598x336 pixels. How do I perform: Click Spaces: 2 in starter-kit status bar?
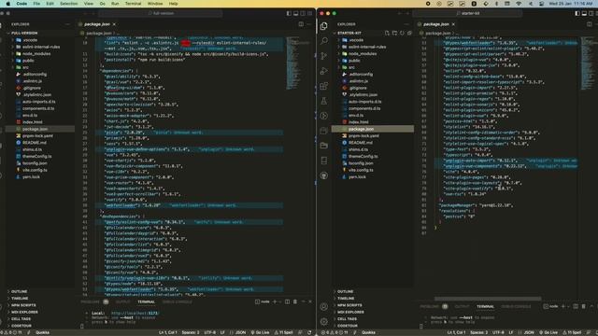coord(478,332)
